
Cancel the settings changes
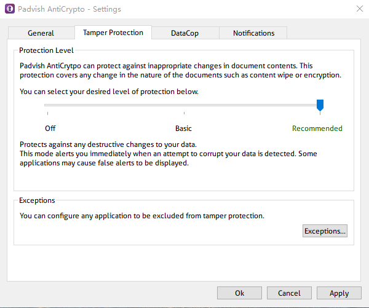pos(289,293)
